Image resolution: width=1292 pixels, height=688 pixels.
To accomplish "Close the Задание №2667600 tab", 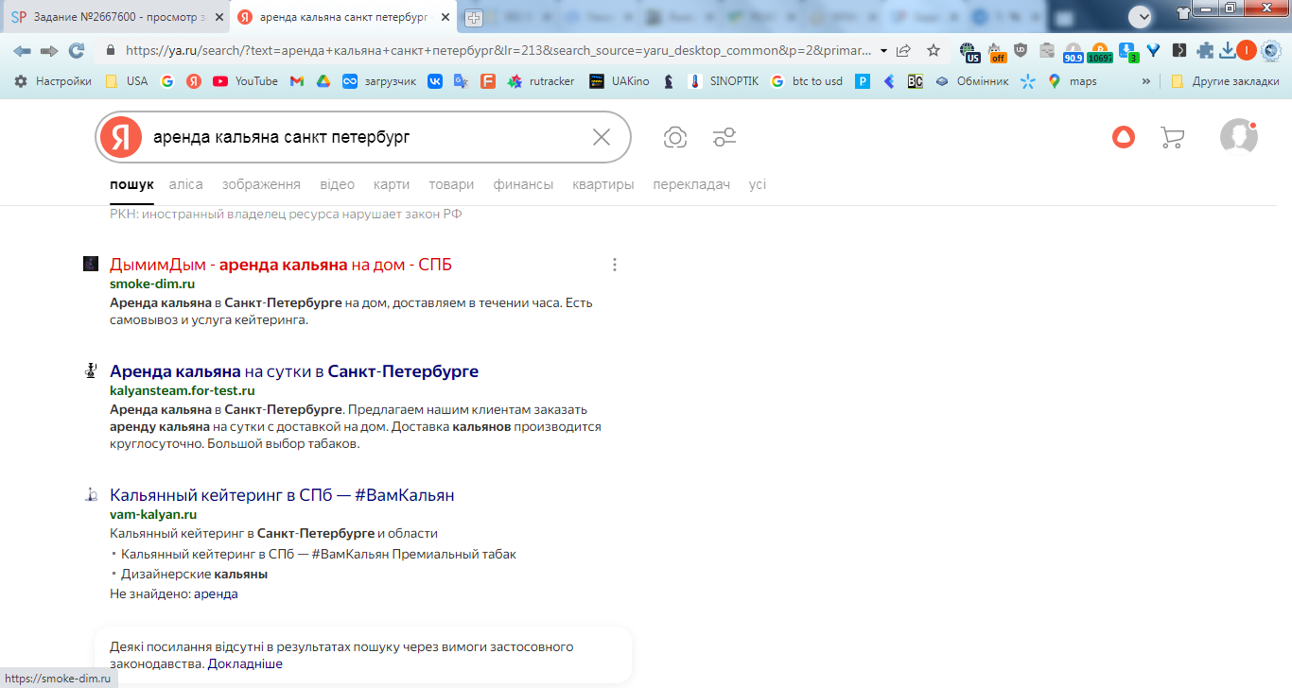I will coord(218,18).
